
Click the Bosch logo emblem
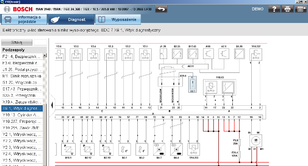coord(7,9)
